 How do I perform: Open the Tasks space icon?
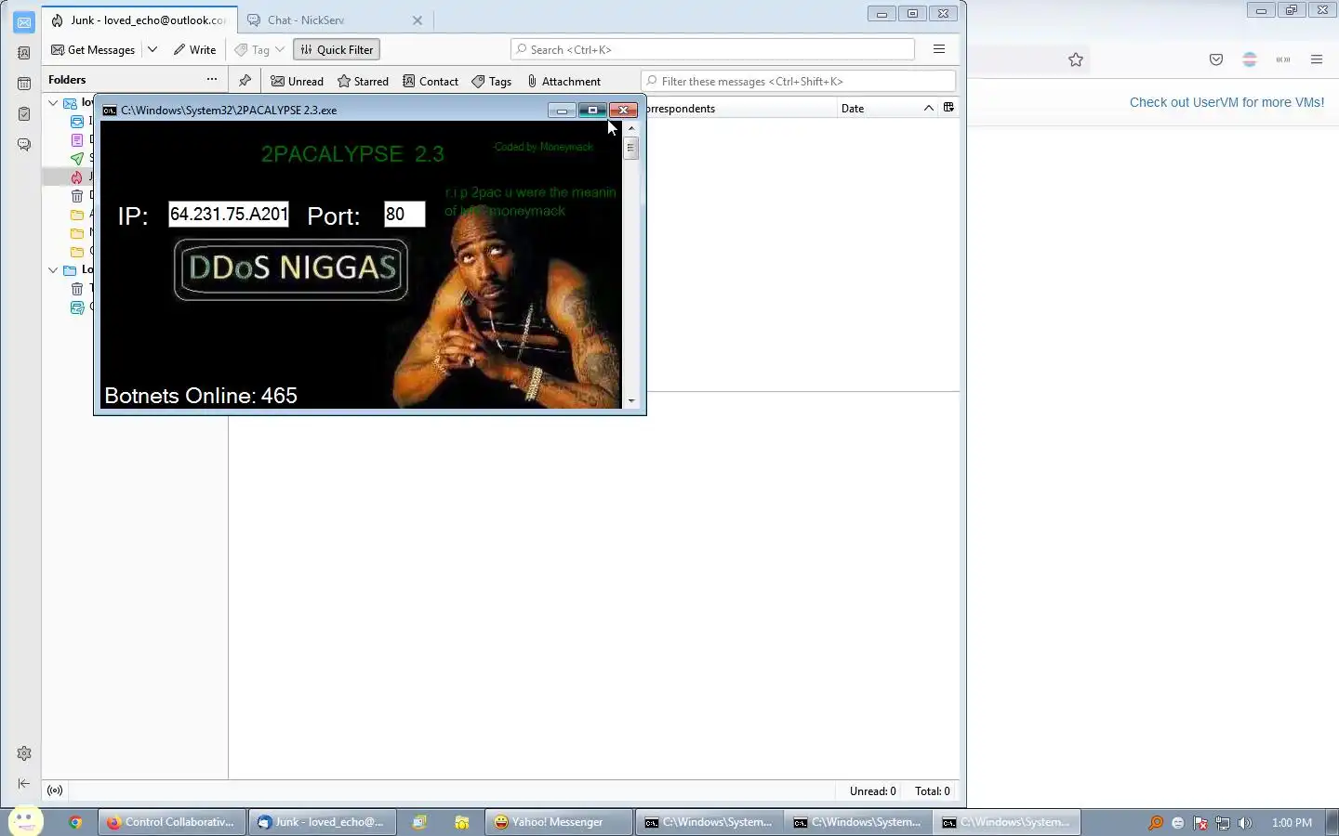coord(24,114)
